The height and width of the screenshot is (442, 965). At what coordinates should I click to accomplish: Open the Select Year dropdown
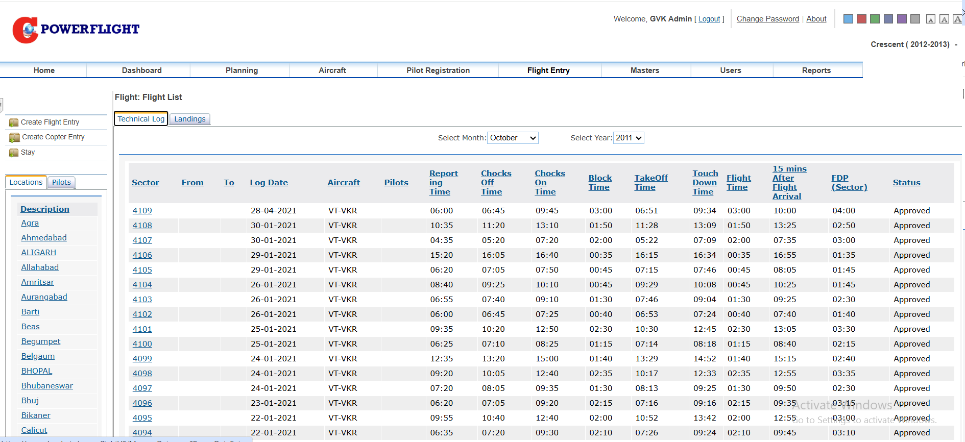tap(628, 138)
